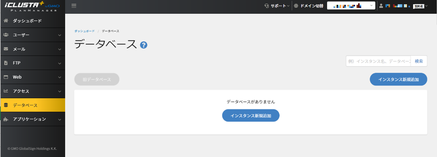Expand the ユーザー menu chevron
The width and height of the screenshot is (437, 157).
(x=59, y=35)
